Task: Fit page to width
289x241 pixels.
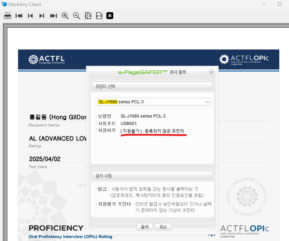Action: 99,16
